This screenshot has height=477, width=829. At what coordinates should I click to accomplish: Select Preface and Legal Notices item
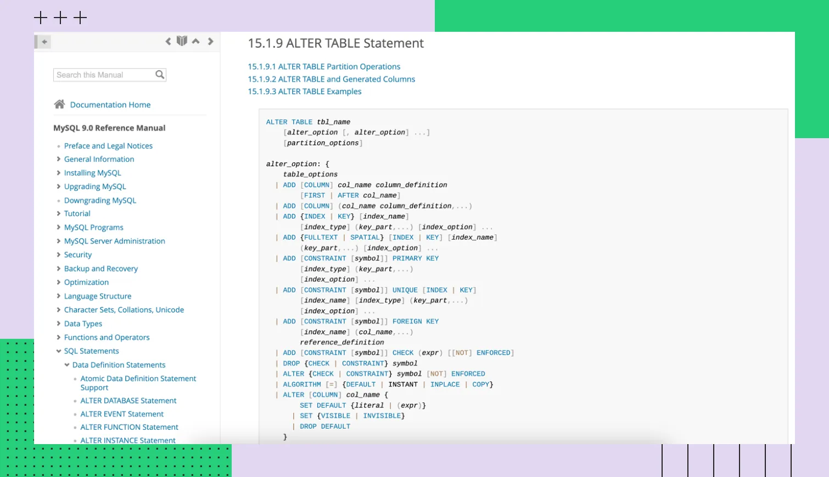pos(108,146)
